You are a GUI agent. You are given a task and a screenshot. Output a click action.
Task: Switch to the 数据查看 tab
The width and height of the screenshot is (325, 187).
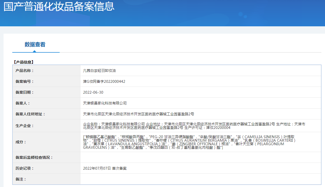[x=35, y=45]
